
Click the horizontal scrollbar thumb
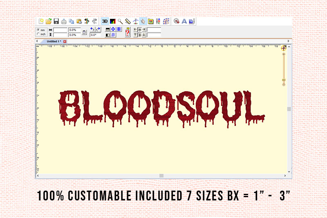[x=161, y=175]
